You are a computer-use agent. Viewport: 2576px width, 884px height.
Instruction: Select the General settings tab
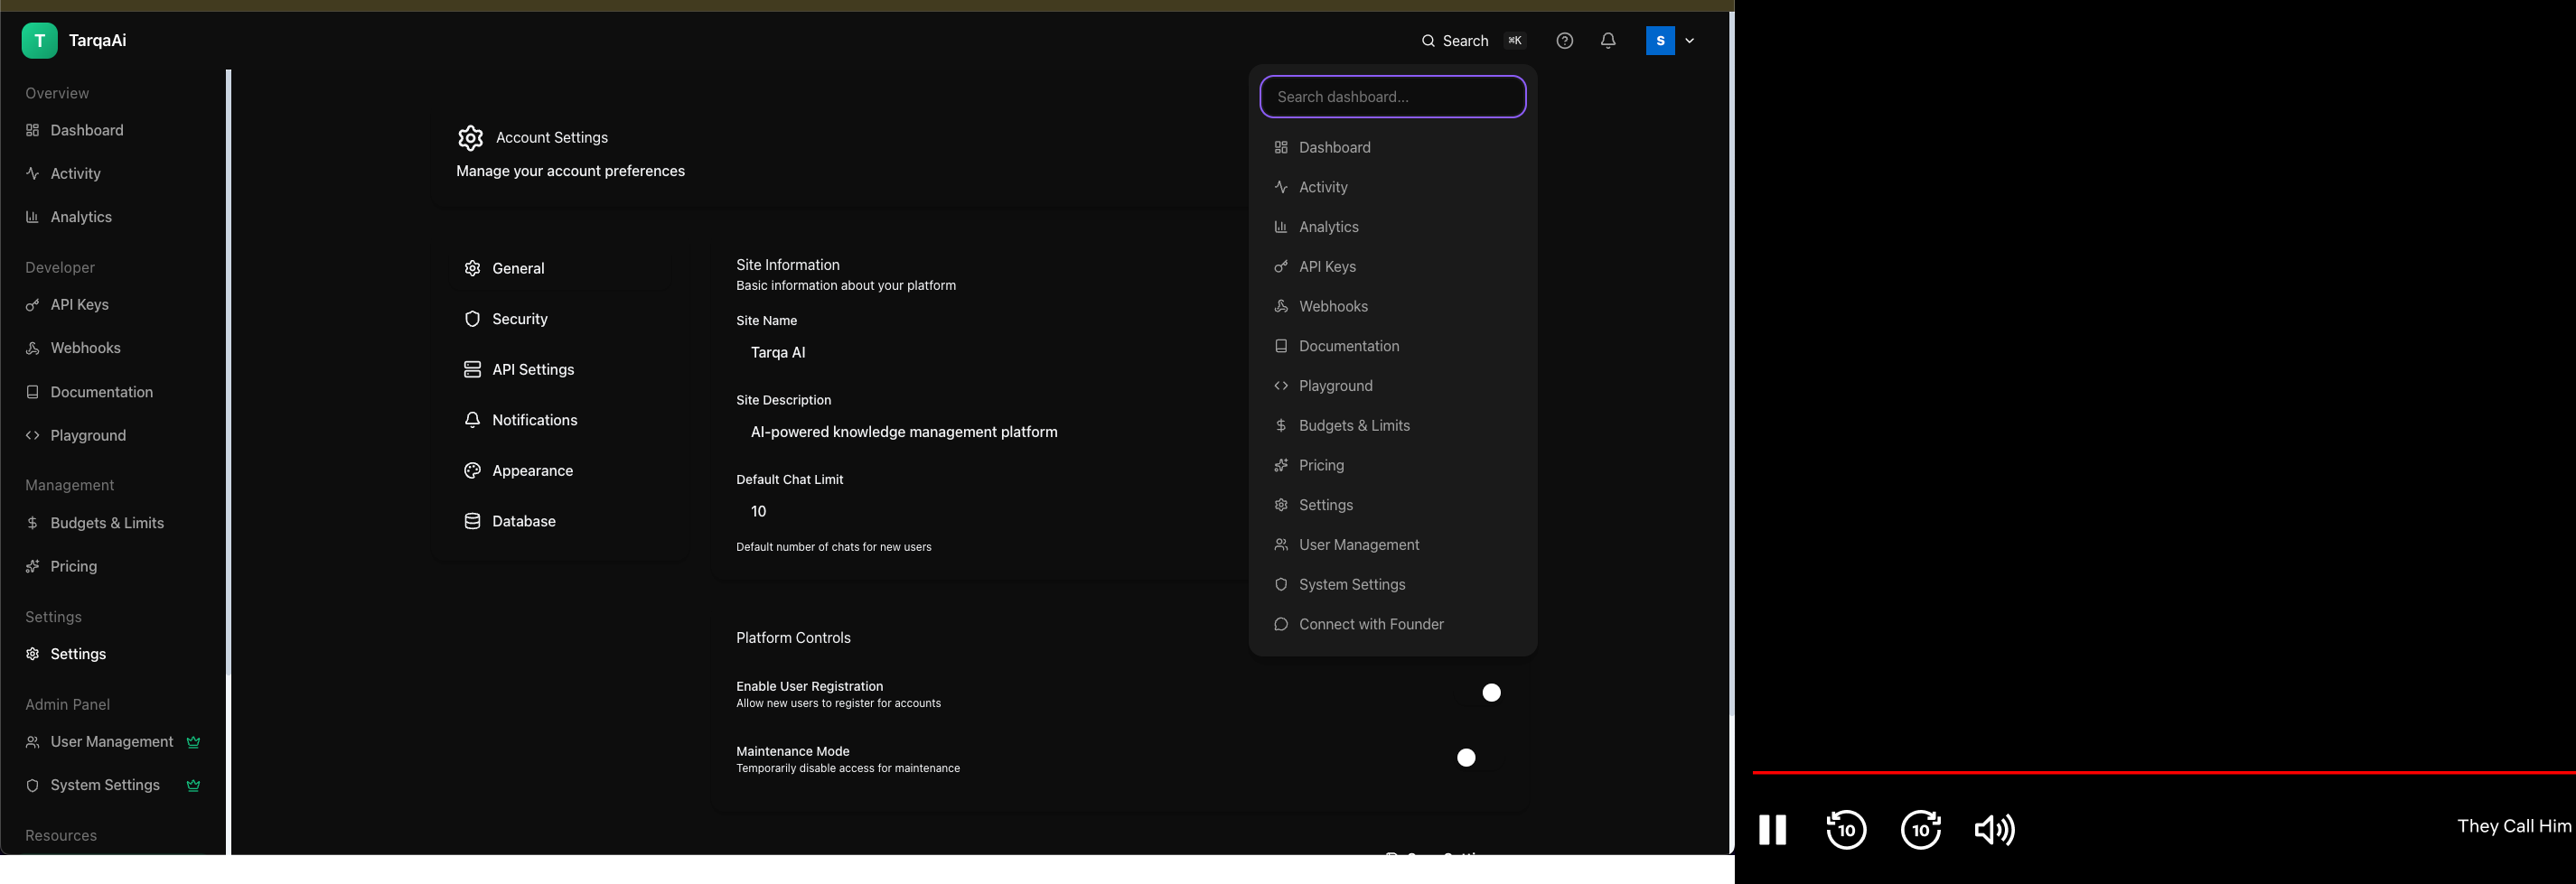point(563,269)
